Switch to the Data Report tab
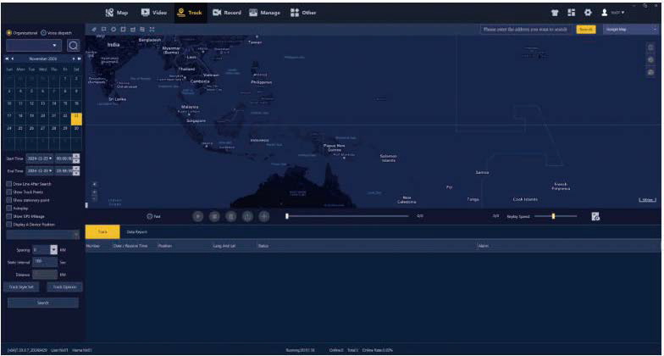The height and width of the screenshot is (356, 664). (136, 231)
